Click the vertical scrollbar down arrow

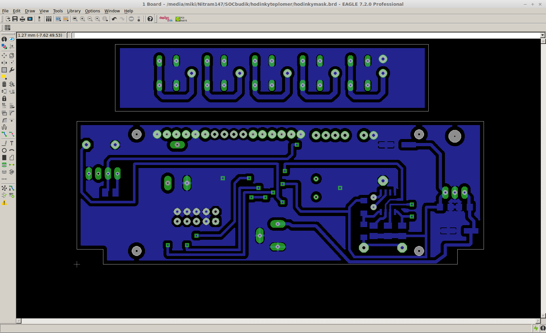tap(543, 316)
